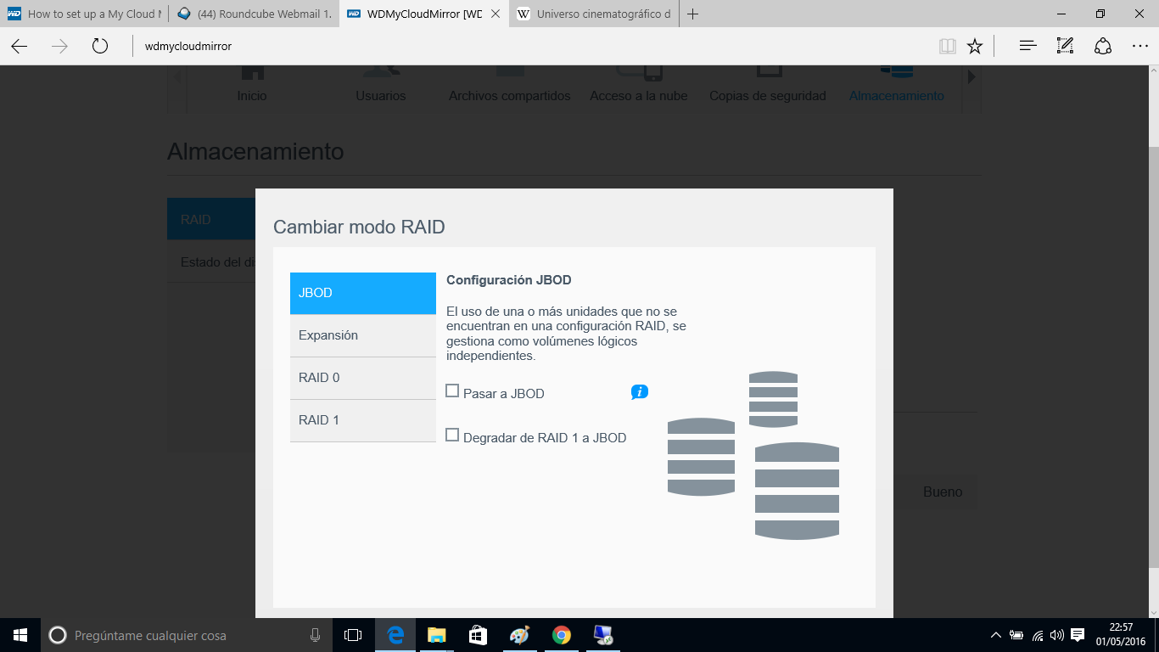Open Edge More actions ellipsis menu
1159x652 pixels.
click(1139, 46)
